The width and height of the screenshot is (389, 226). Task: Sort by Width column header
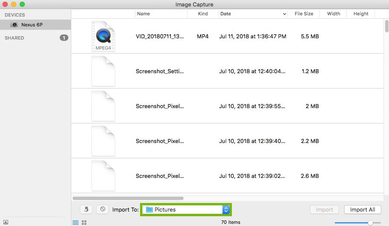pos(333,14)
